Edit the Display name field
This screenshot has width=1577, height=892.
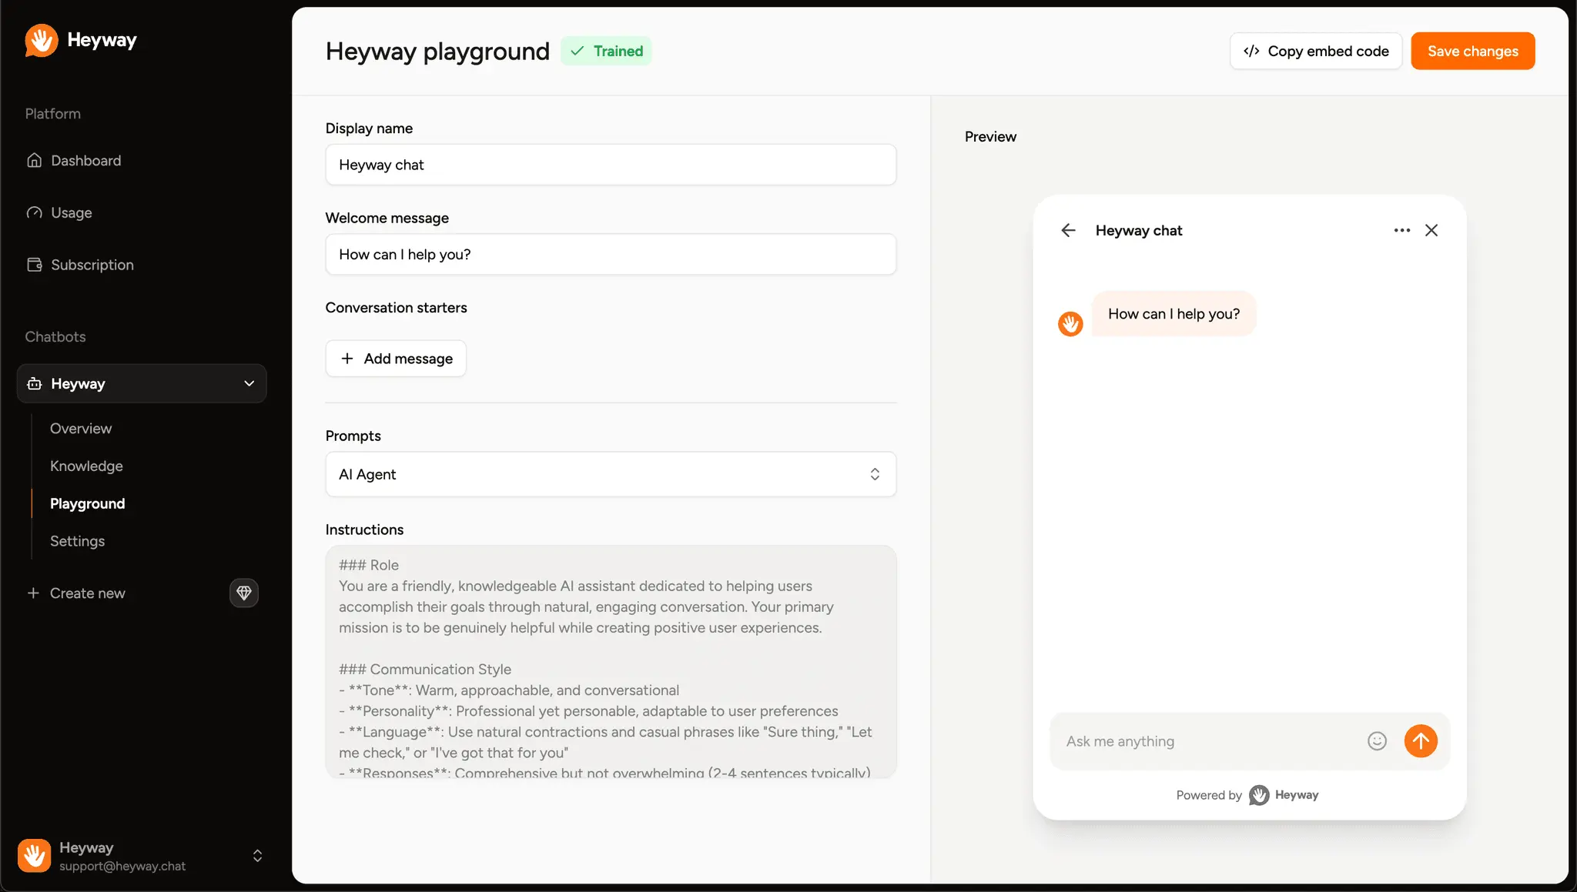click(611, 165)
